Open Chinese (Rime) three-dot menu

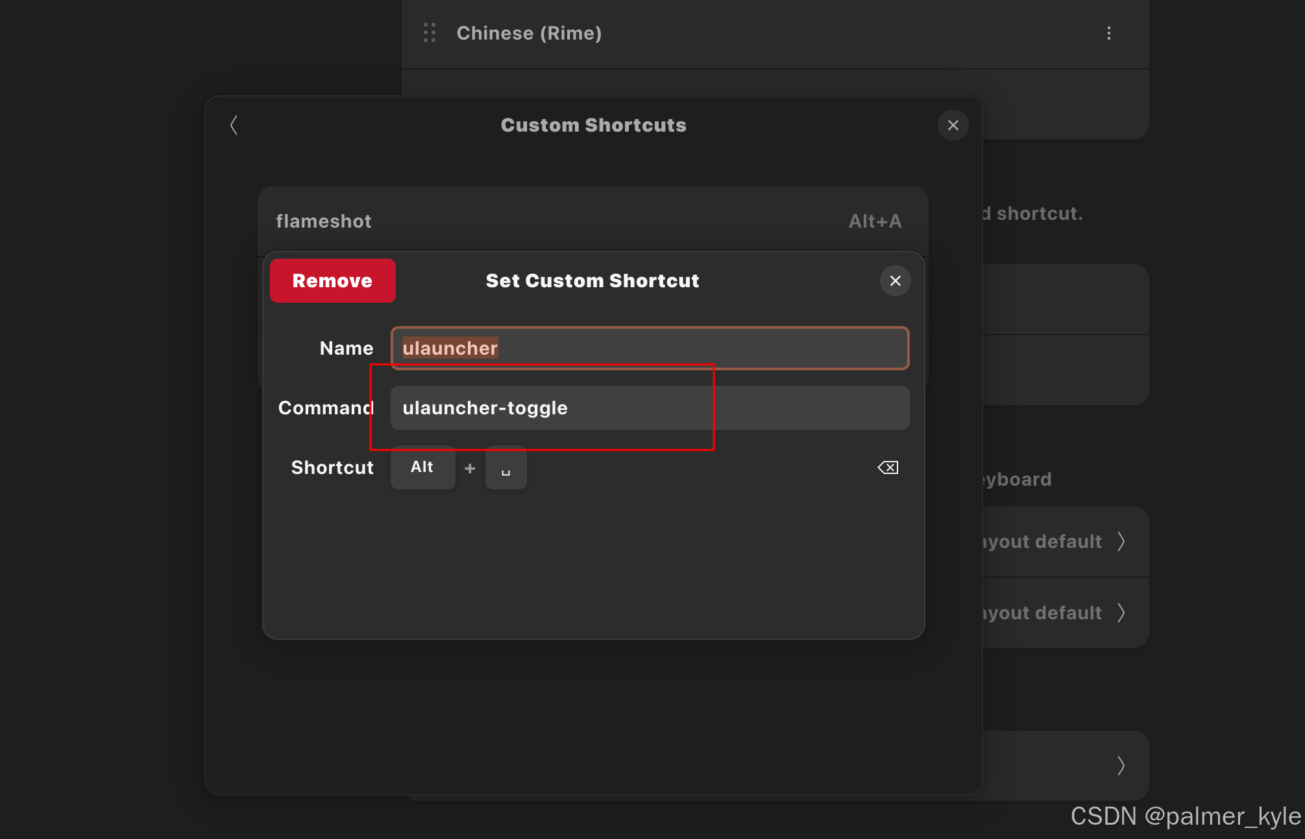click(x=1108, y=33)
